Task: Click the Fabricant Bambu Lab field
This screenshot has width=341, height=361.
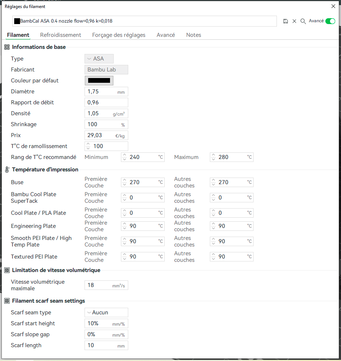Action: coord(106,70)
